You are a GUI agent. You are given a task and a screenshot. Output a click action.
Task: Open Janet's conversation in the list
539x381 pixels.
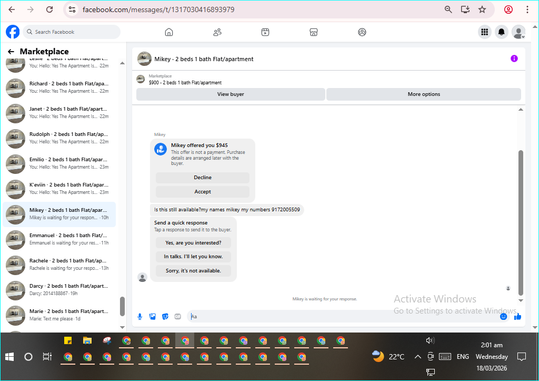click(x=59, y=114)
